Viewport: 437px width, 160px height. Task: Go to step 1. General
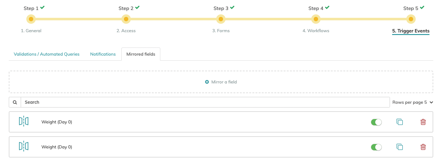click(x=31, y=31)
